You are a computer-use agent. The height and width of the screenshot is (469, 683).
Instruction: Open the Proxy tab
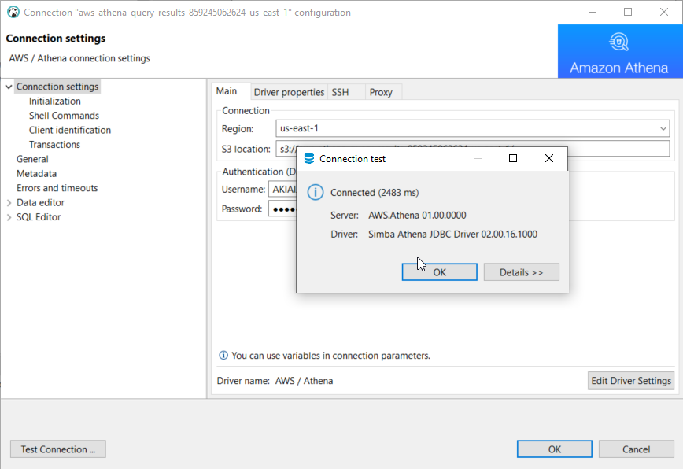click(381, 92)
